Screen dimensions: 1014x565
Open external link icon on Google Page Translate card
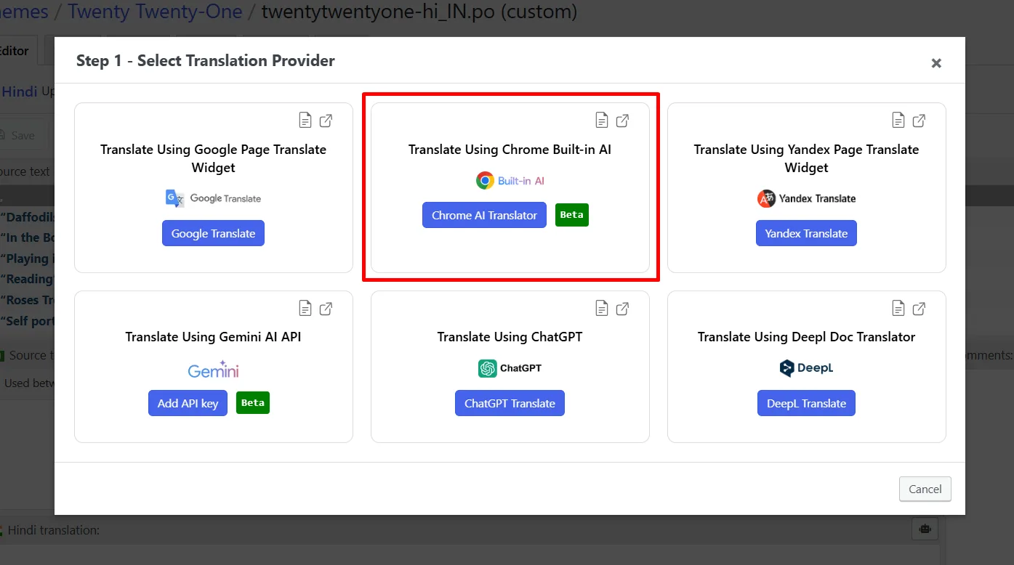(x=326, y=121)
